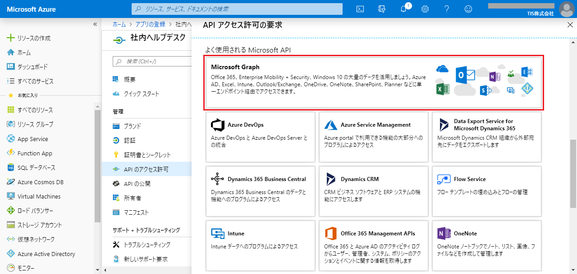Select the OneNote API card
Screen dimensions: 577x274
click(x=487, y=246)
